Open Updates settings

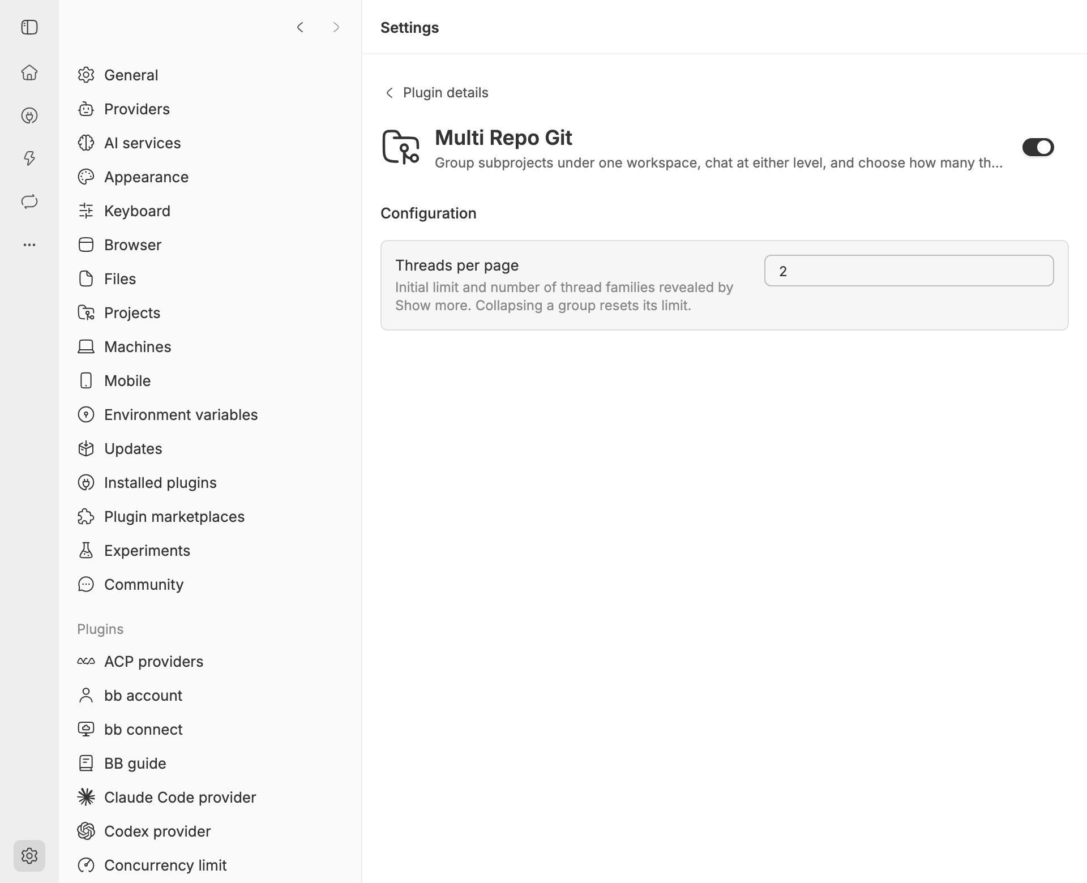210,448
